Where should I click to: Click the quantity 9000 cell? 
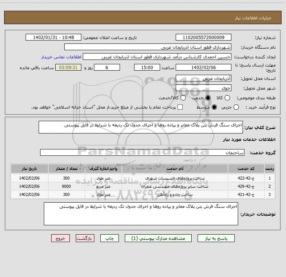(x=66, y=186)
